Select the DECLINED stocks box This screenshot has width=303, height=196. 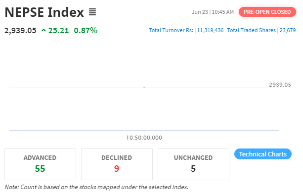click(x=117, y=164)
